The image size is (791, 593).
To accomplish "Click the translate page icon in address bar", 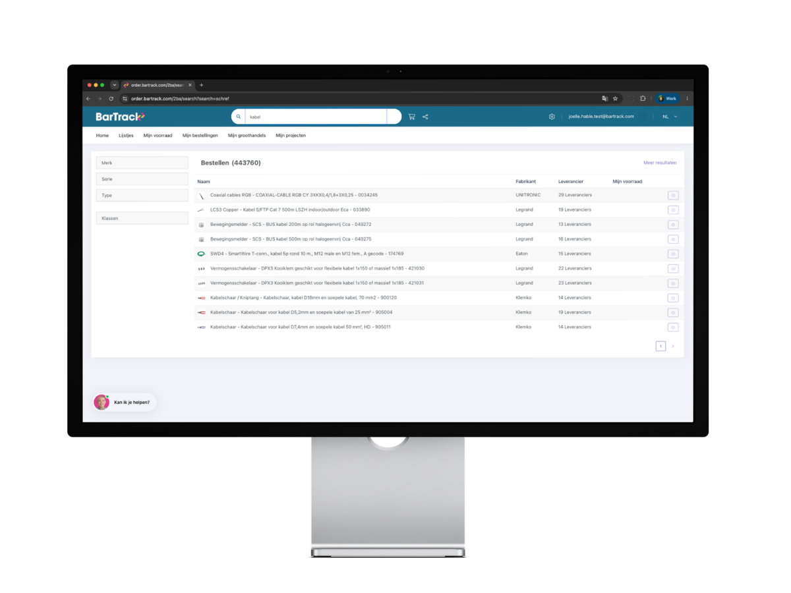I will pos(604,99).
